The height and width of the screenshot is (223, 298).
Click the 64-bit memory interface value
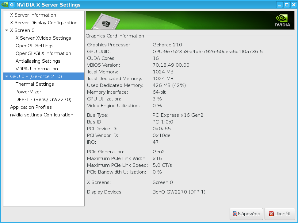[159, 92]
